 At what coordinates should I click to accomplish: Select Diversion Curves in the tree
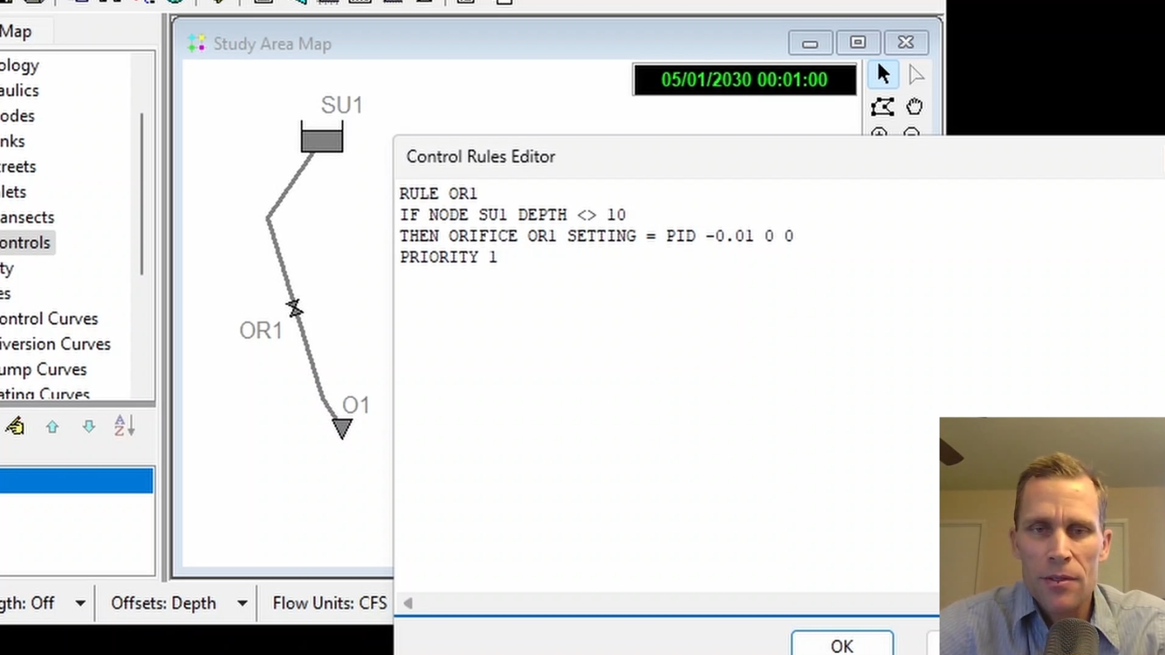(55, 344)
